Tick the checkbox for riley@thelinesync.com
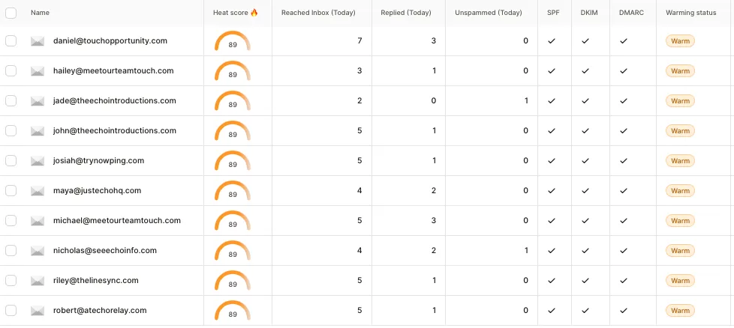The image size is (734, 328). click(11, 280)
